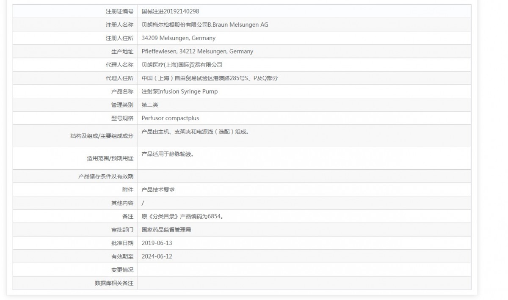Viewport: 508px width, 300px height.
Task: Click address 34209 Melsungen, Germany
Action: click(x=178, y=38)
